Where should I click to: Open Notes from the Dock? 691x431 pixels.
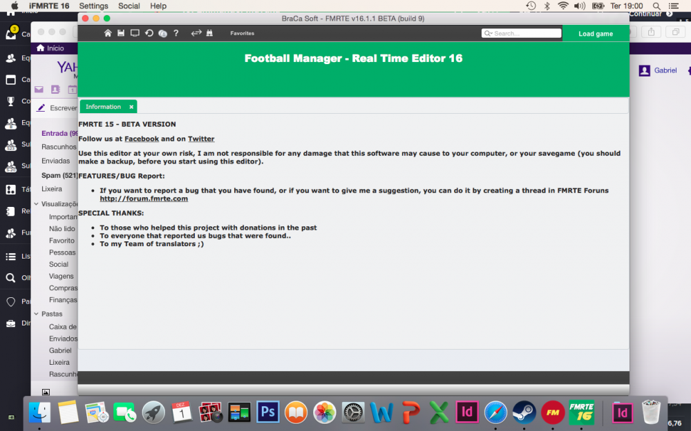68,412
